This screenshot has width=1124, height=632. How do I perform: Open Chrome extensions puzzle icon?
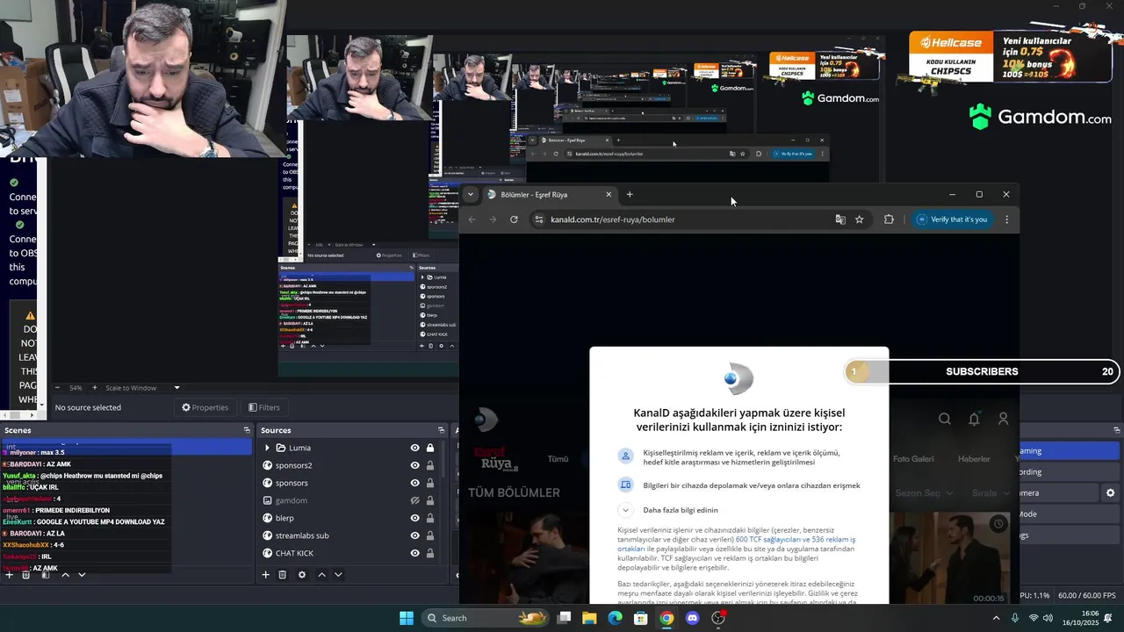point(889,219)
